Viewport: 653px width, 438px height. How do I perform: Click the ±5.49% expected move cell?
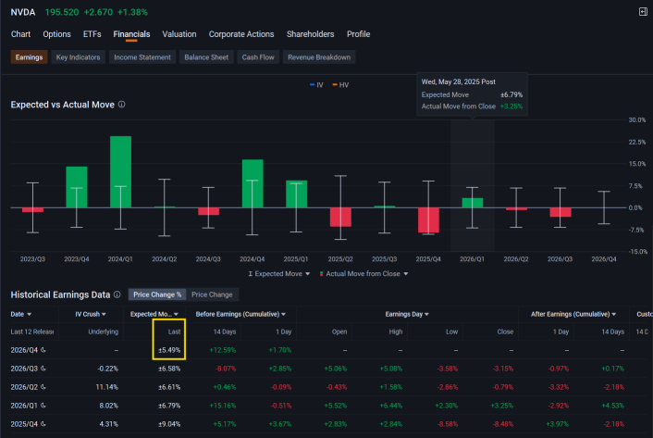pyautogui.click(x=169, y=350)
